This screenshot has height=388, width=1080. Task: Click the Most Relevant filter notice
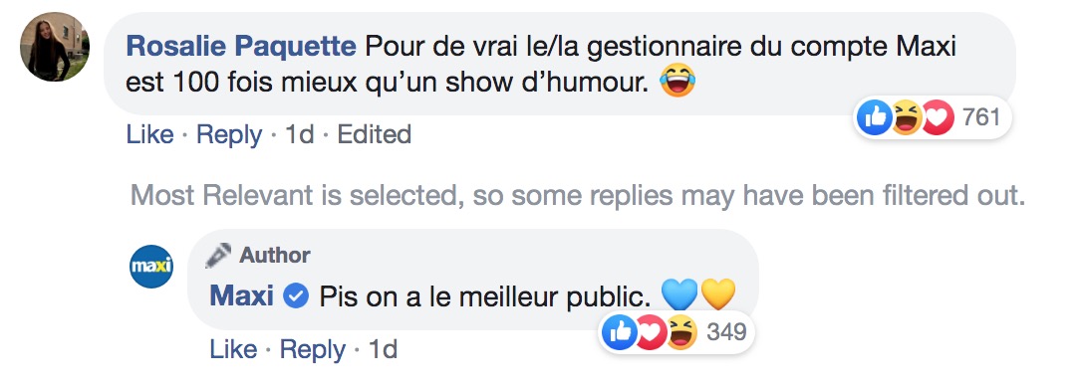click(578, 195)
